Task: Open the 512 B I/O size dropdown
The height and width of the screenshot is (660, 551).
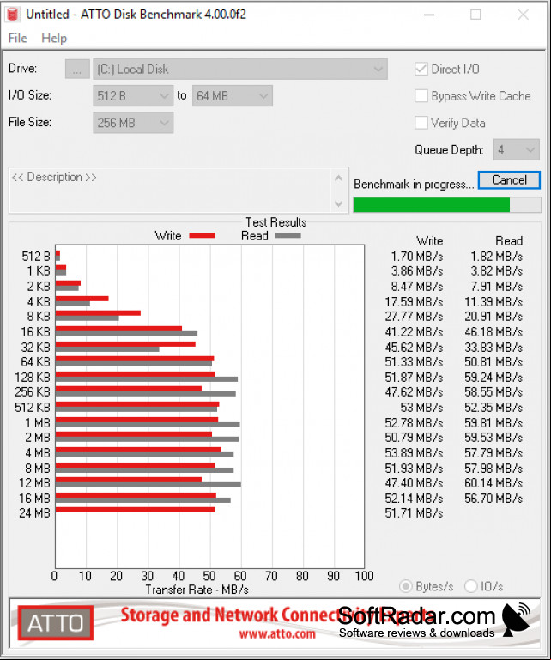Action: pos(133,96)
